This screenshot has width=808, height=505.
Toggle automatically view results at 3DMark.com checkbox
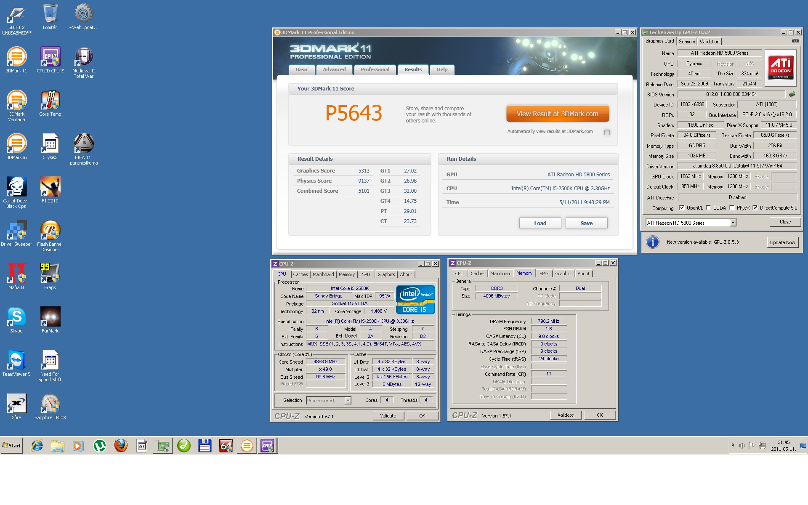pos(607,132)
